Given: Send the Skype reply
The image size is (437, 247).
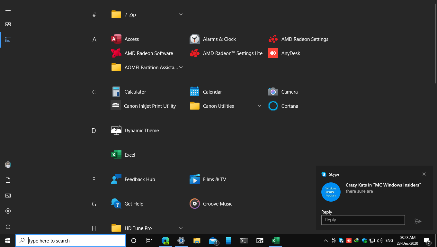Looking at the screenshot, I should (x=418, y=221).
